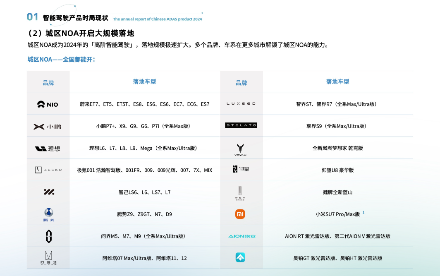Open the AION 埃安 brand entry

pyautogui.click(x=241, y=236)
